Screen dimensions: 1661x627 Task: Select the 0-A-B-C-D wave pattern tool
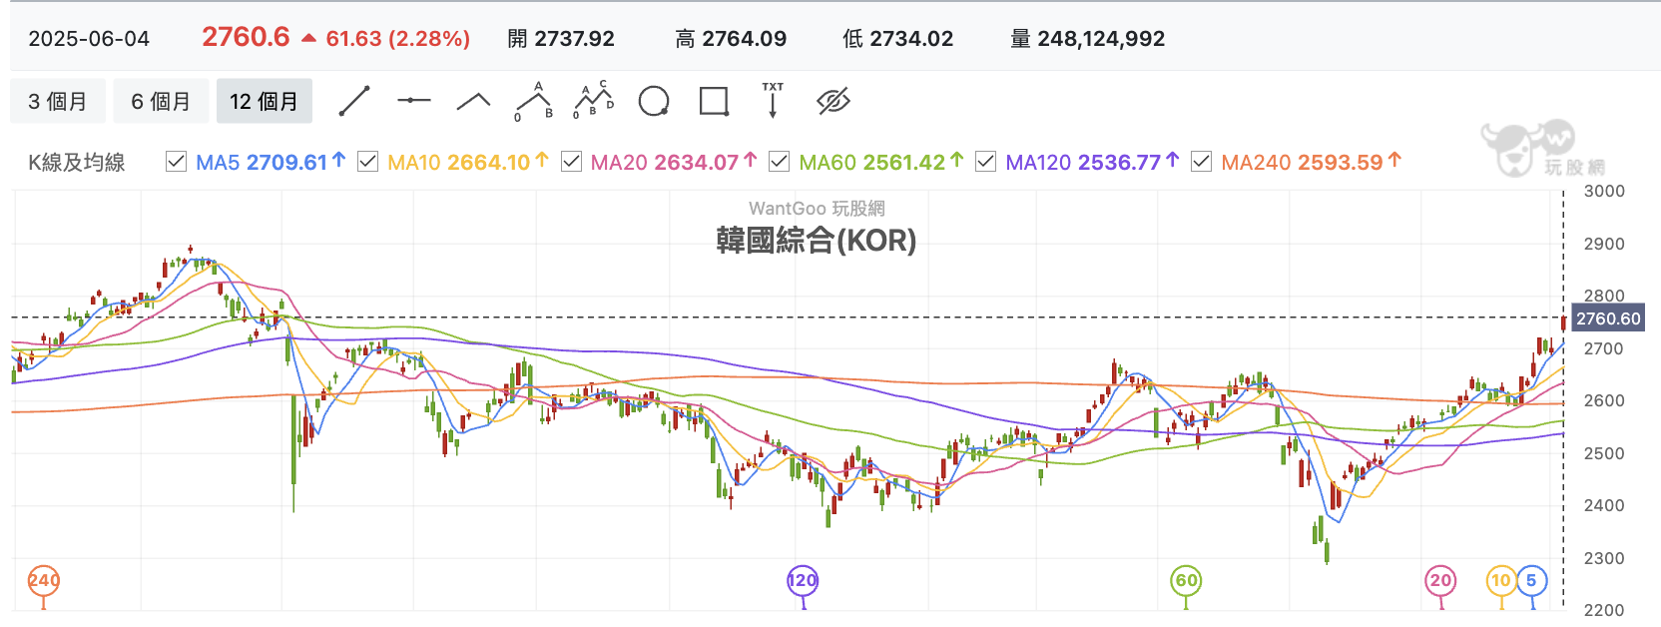coord(594,100)
